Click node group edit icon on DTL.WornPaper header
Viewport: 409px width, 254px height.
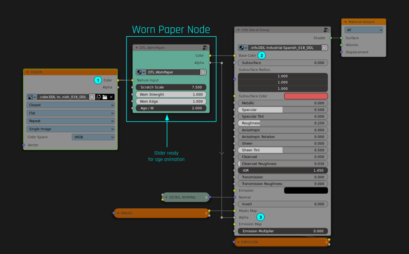205,48
